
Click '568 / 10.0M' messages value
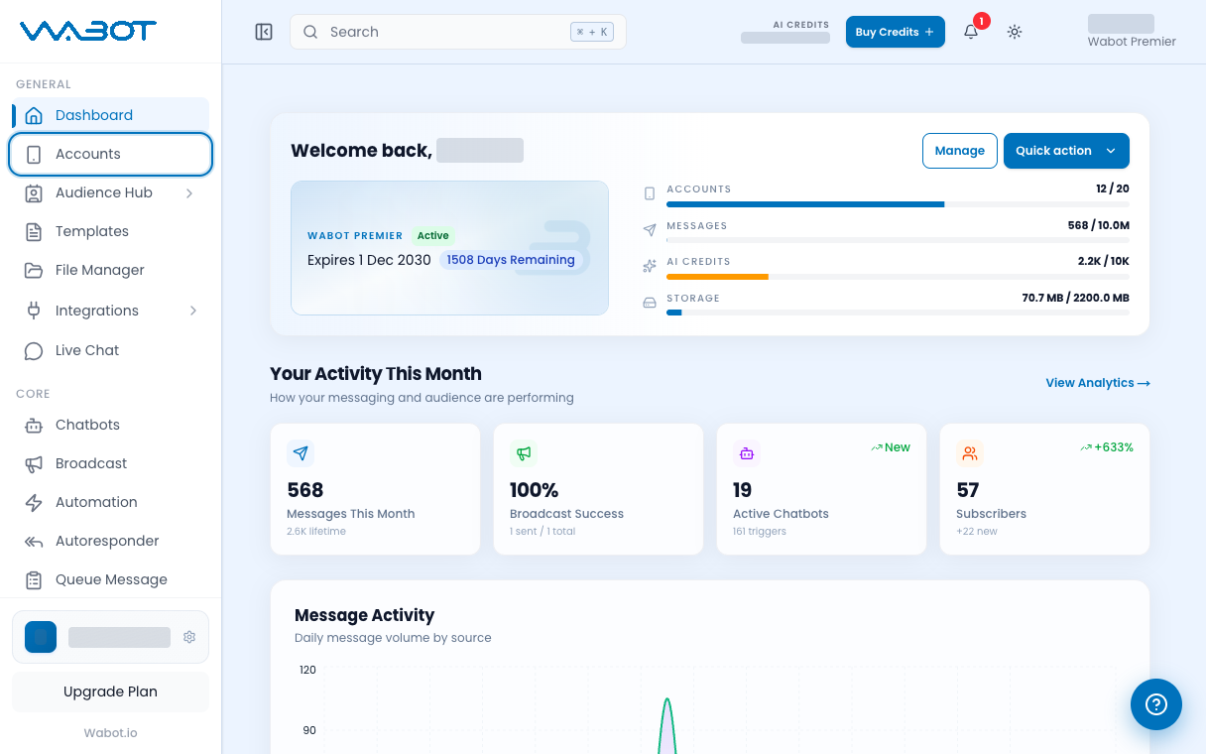point(1098,225)
